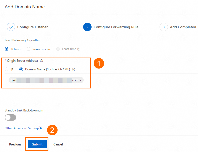Select Domain Name (Such as CNAME) radio
The width and height of the screenshot is (198, 152).
(21, 69)
